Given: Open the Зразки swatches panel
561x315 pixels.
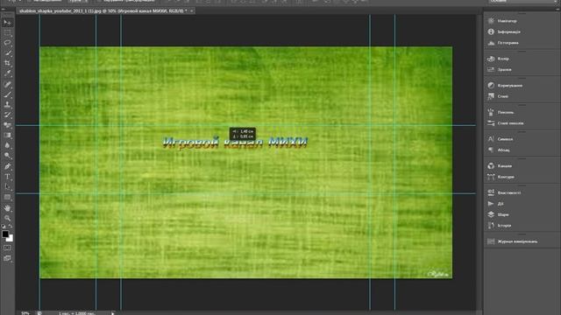Looking at the screenshot, I should point(501,70).
